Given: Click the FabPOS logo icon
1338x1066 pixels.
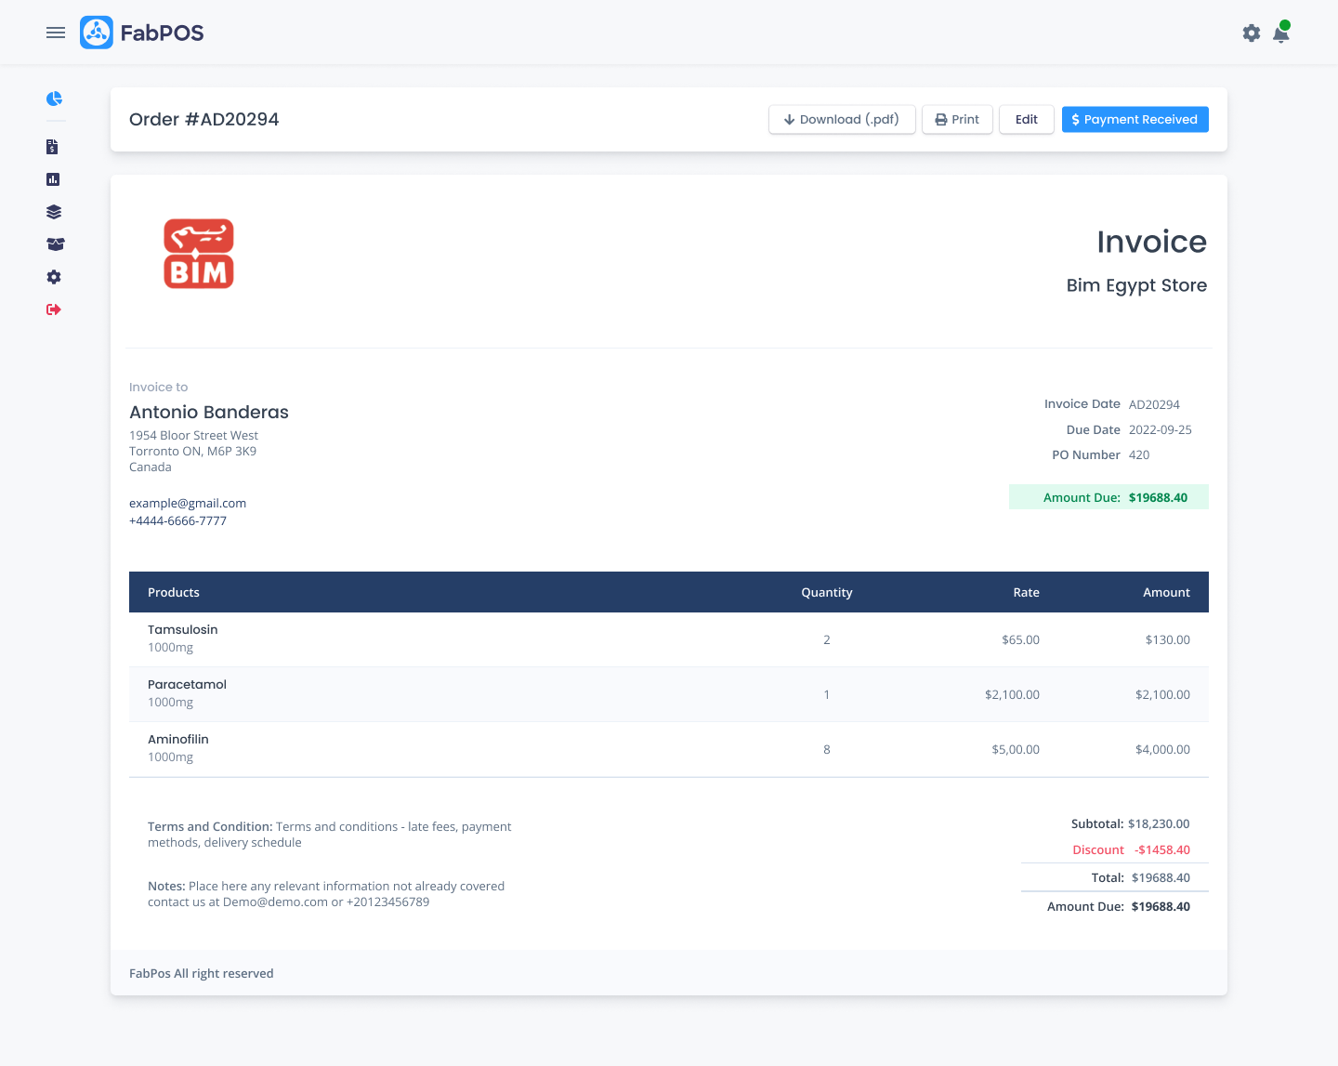Looking at the screenshot, I should coord(97,33).
